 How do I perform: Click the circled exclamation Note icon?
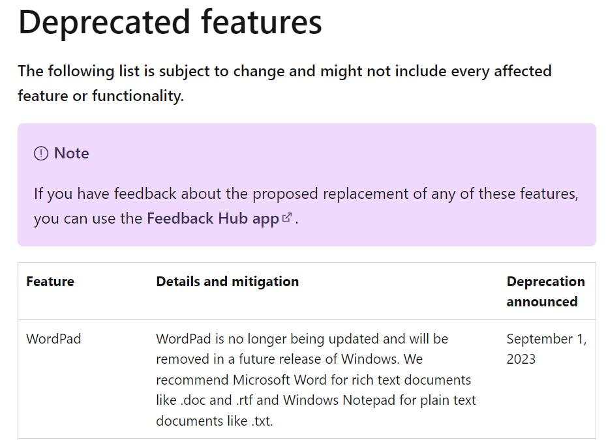click(41, 153)
